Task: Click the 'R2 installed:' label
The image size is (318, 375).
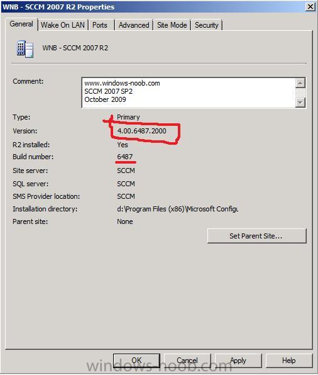Action: click(x=31, y=145)
